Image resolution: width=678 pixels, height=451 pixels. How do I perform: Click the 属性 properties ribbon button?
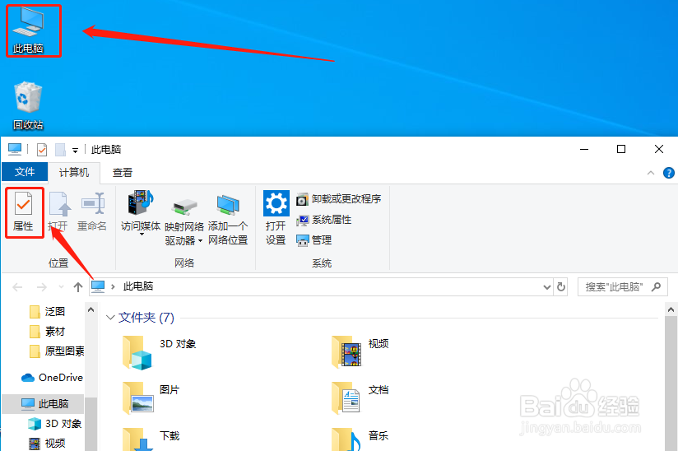pos(23,212)
